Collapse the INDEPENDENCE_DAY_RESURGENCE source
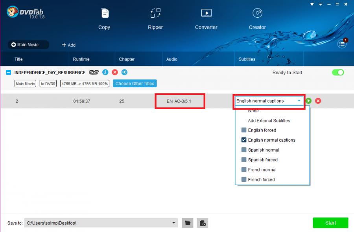 pyautogui.click(x=8, y=72)
